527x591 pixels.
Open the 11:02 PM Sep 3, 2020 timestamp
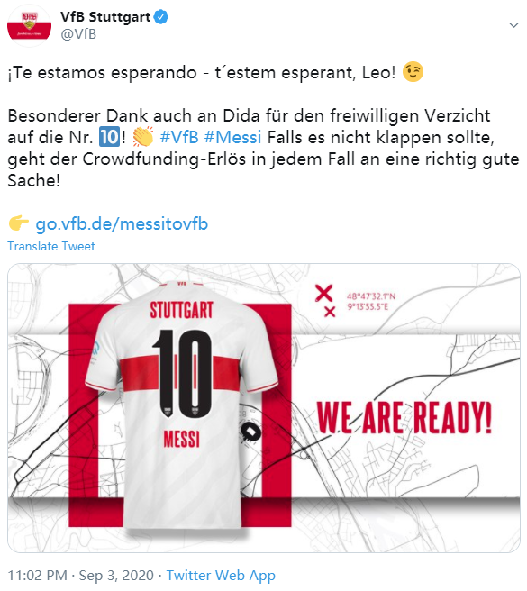tap(81, 576)
